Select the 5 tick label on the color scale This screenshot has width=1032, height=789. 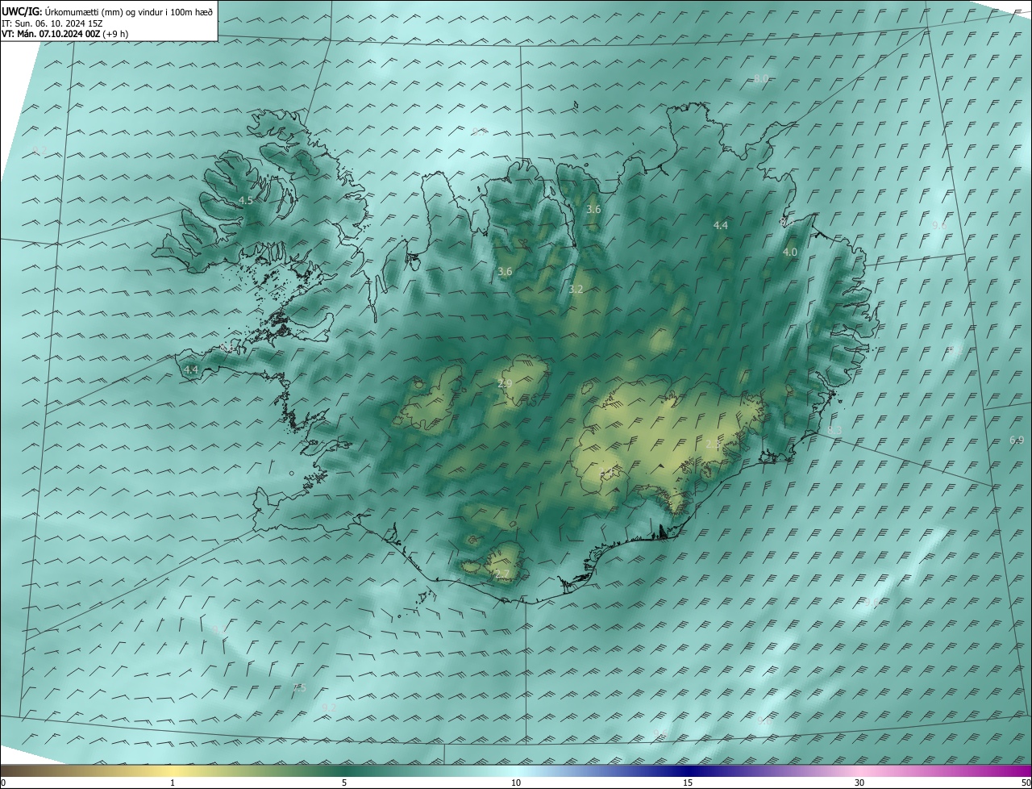tap(344, 783)
